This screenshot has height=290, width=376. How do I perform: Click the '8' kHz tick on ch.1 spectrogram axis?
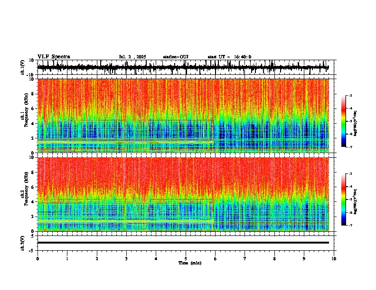33,94
